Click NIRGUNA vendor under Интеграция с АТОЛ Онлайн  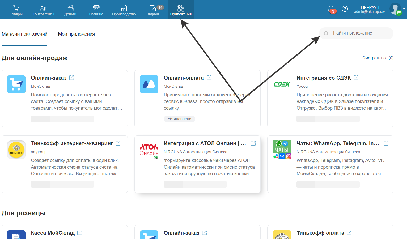coord(196,152)
